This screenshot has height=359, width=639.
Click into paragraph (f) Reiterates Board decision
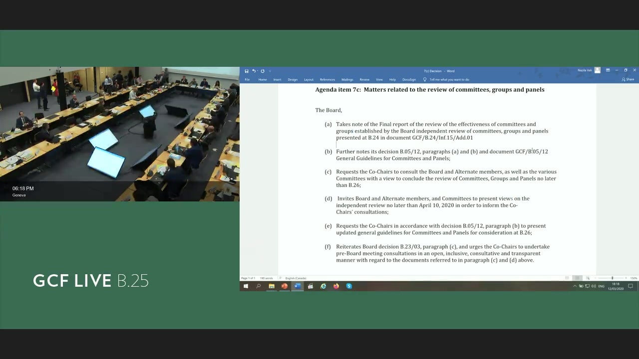pyautogui.click(x=443, y=253)
